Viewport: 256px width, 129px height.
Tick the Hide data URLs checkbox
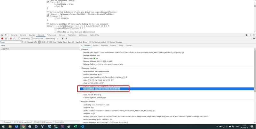coord(25,42)
